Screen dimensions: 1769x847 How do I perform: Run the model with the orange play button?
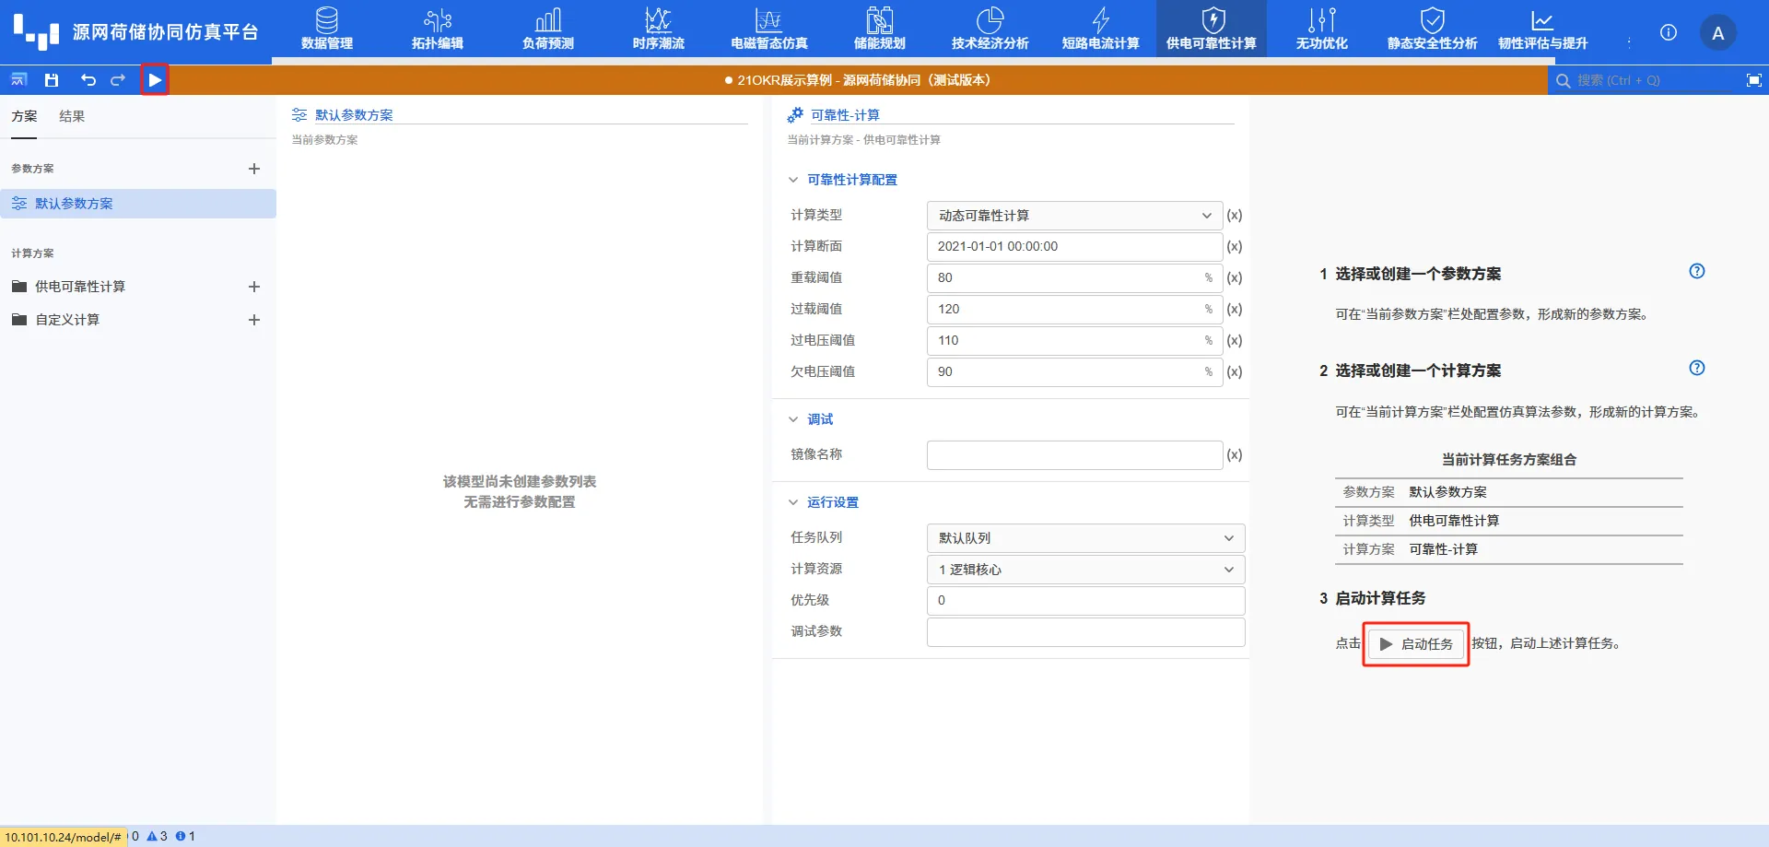point(154,80)
